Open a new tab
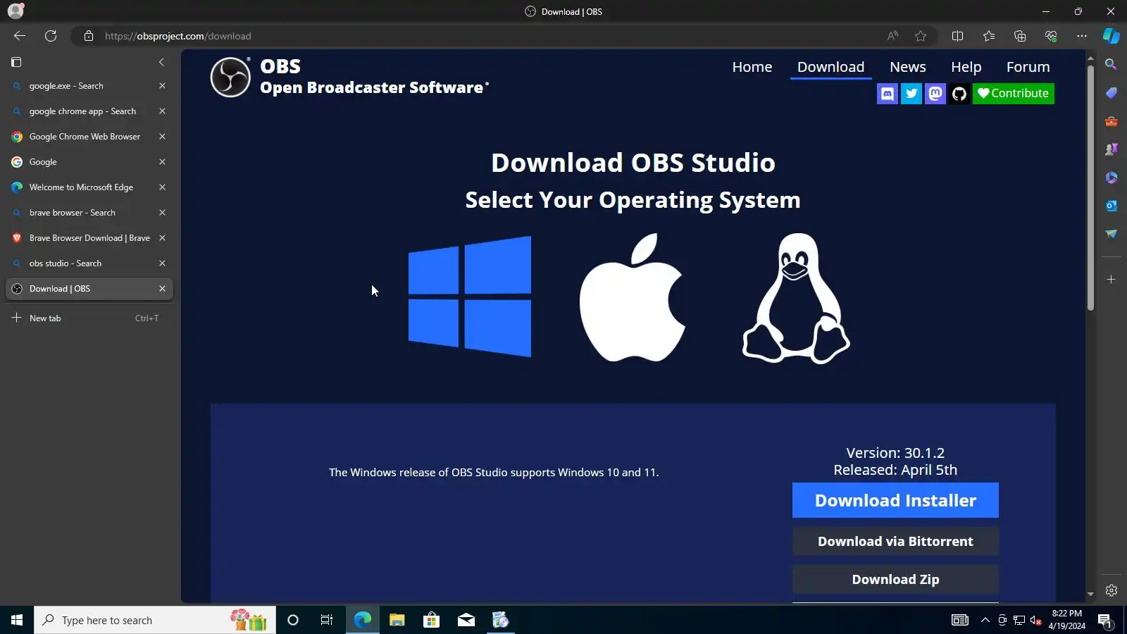The image size is (1127, 634). pyautogui.click(x=89, y=318)
